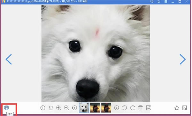Rotate the image counterclockwise
The image size is (192, 116).
[124, 108]
